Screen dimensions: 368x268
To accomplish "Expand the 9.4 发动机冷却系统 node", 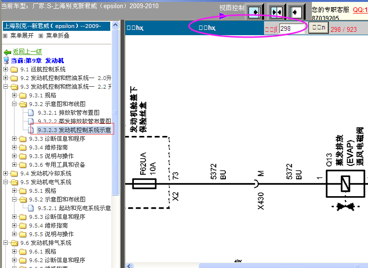I will click(6, 174).
